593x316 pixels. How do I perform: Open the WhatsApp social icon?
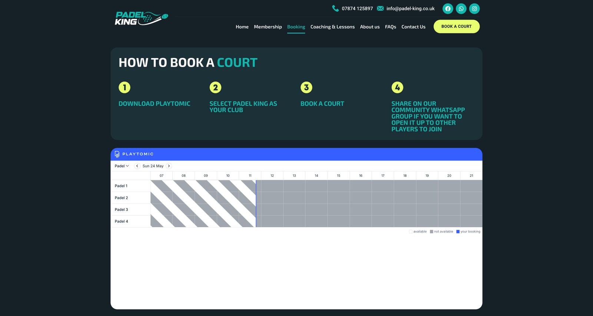click(461, 9)
